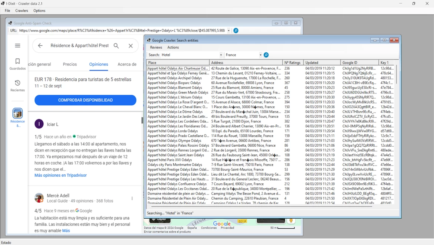Expand the France country combo box arrow

tap(260, 55)
